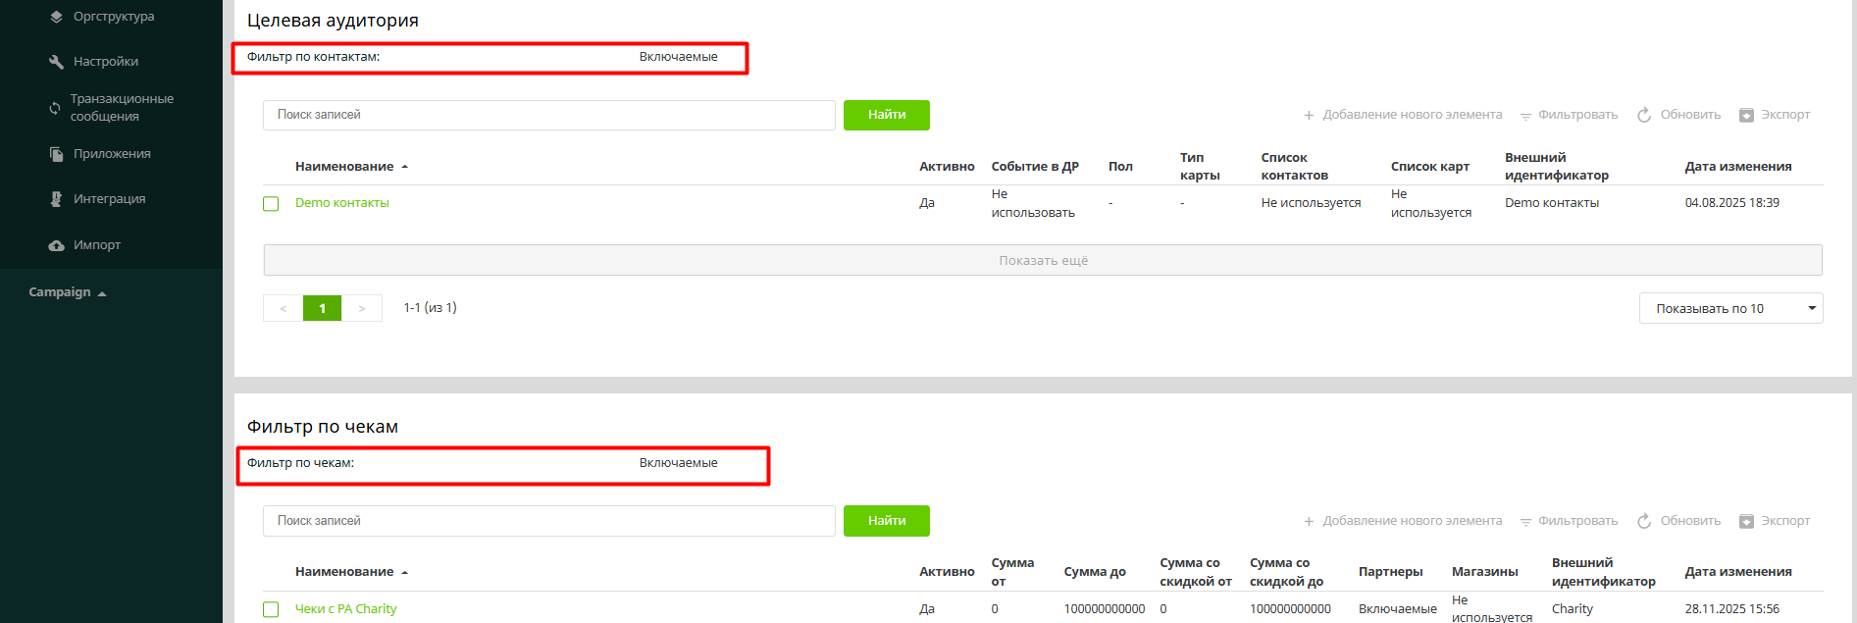Export the contacts filter table via Экспорт
The height and width of the screenshot is (623, 1857).
[x=1774, y=115]
